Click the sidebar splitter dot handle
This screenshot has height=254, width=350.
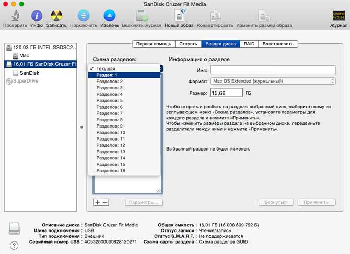(x=81, y=127)
